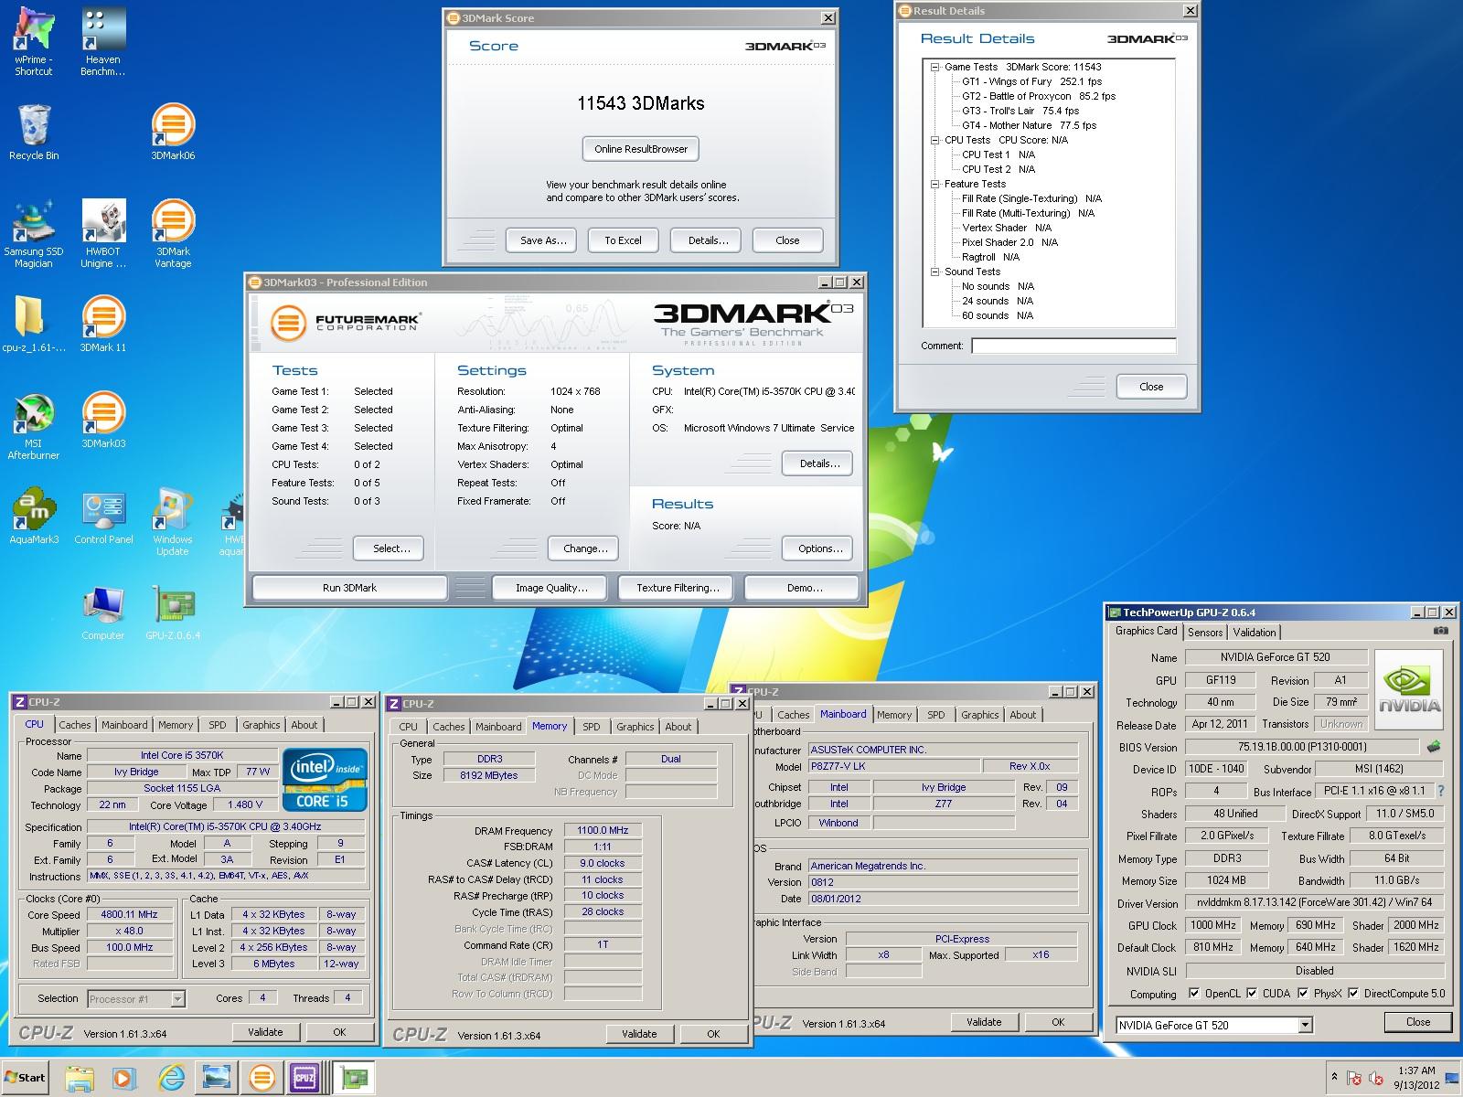Launch AquaMark3 desktop icon

33,517
